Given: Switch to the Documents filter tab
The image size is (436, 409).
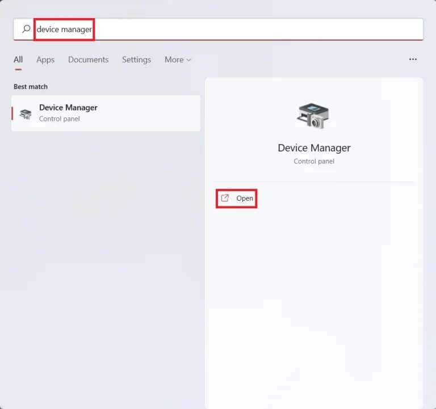Looking at the screenshot, I should (89, 60).
